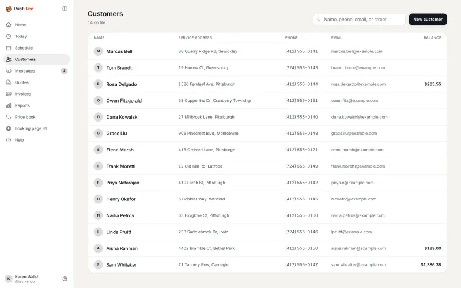Click Dana Kowalski's D avatar
Image resolution: width=461 pixels, height=288 pixels.
click(x=98, y=117)
